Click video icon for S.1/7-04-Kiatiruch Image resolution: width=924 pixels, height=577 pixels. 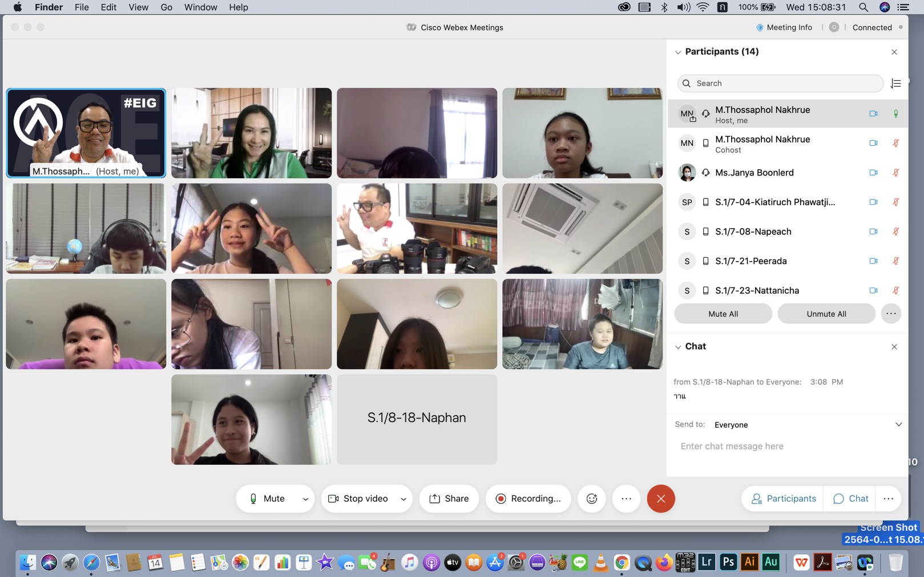tap(873, 202)
